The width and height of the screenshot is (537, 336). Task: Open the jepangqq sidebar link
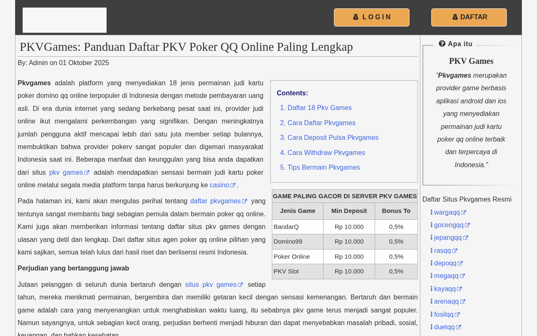(448, 237)
